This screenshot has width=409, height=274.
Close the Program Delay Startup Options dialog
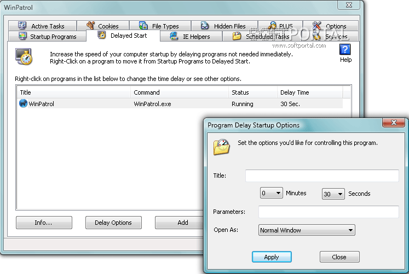pyautogui.click(x=394, y=123)
